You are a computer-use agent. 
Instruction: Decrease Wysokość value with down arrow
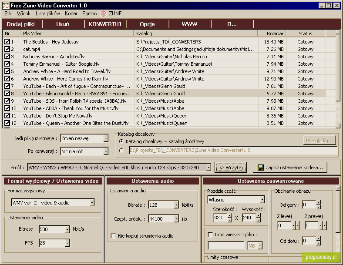[259, 220]
